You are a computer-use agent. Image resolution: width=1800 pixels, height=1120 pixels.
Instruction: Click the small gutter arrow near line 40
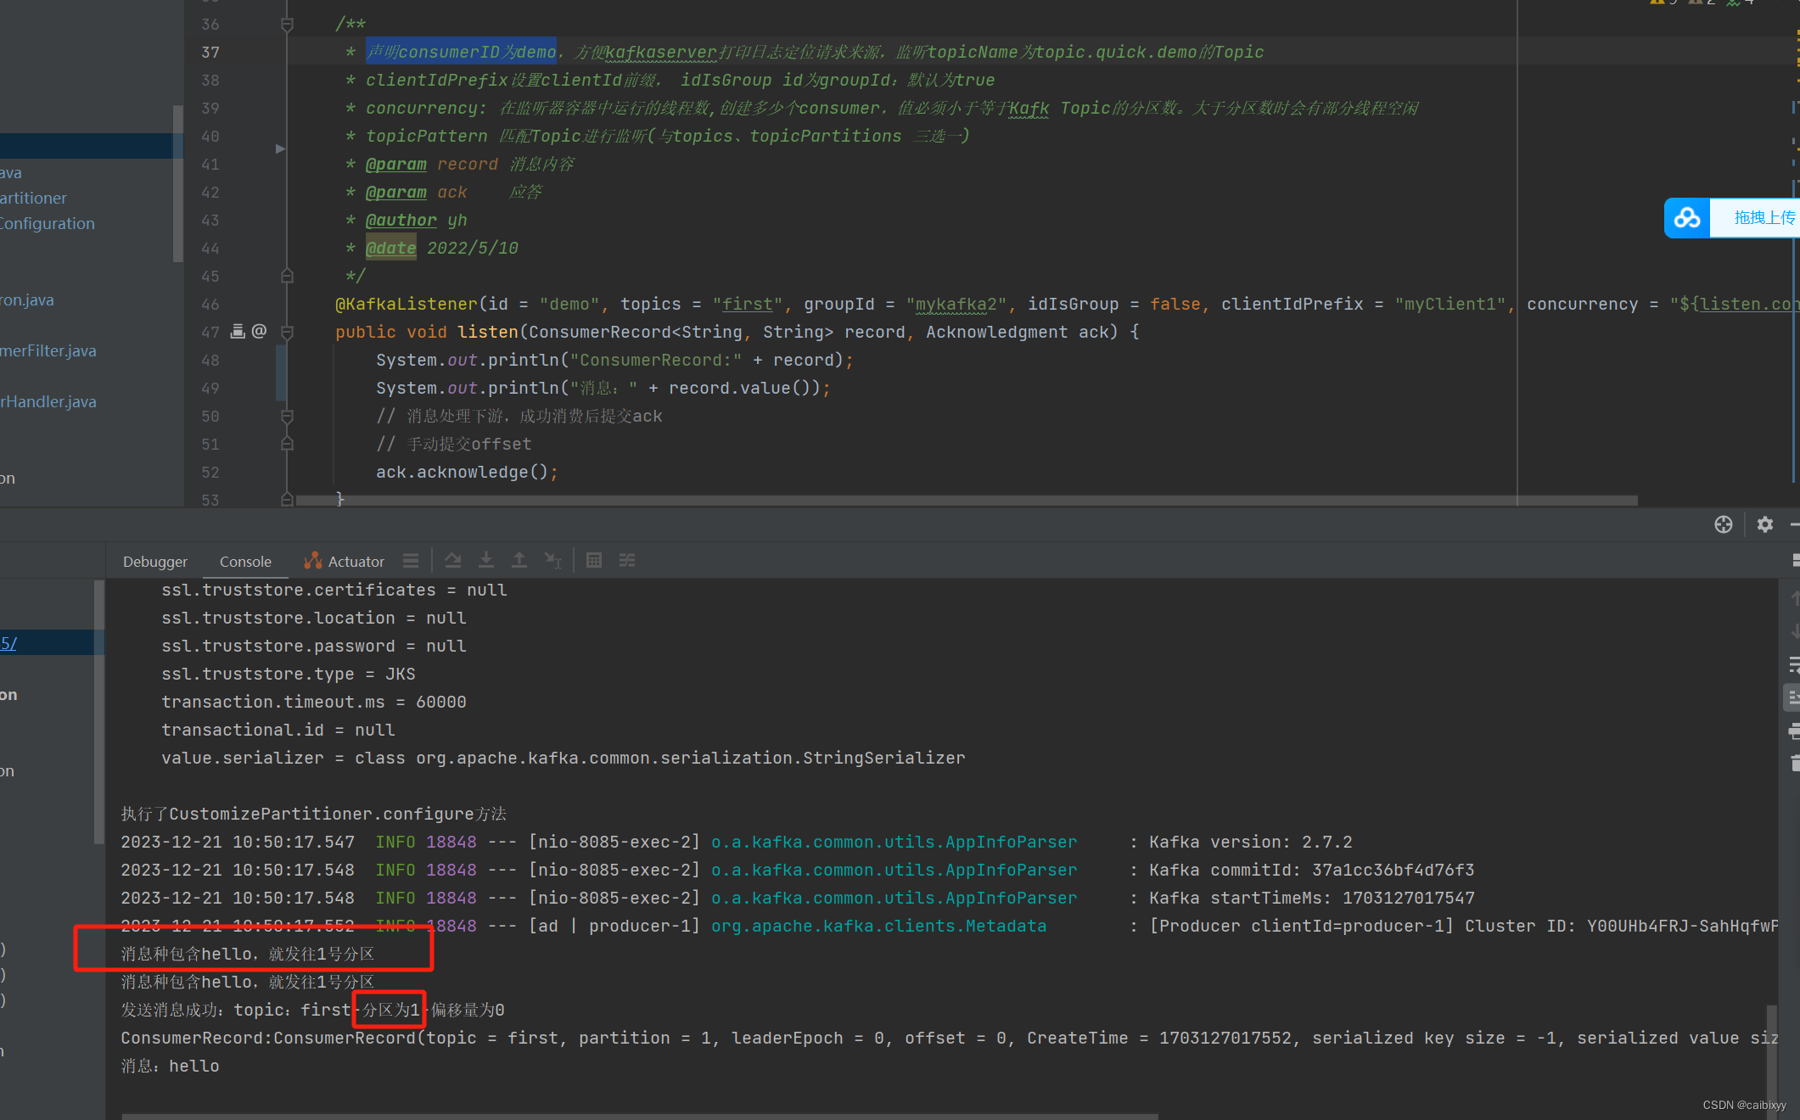click(x=280, y=148)
